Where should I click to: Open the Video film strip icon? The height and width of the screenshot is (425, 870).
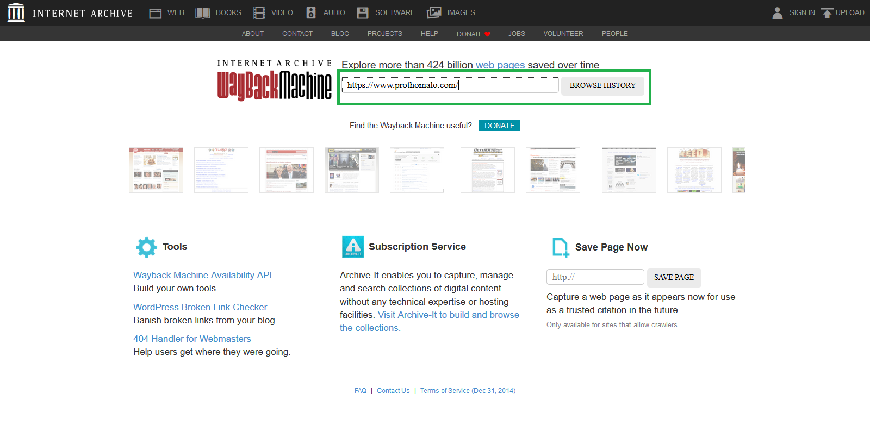tap(259, 13)
